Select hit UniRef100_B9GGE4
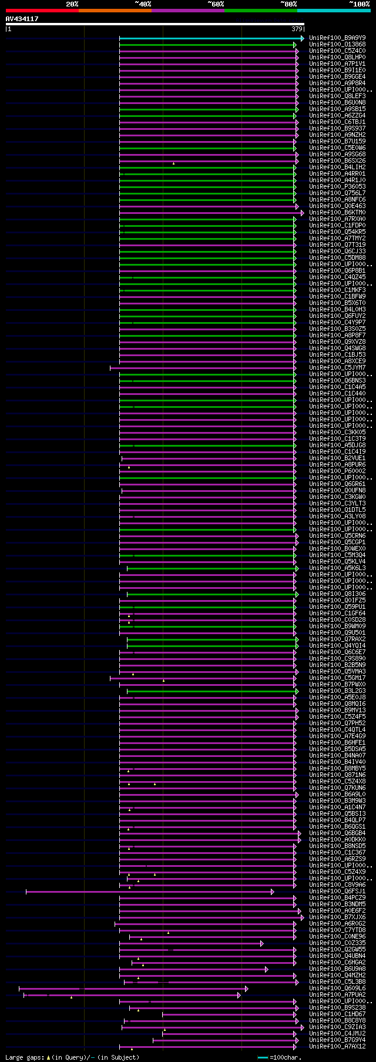The width and height of the screenshot is (376, 1062). (x=338, y=77)
